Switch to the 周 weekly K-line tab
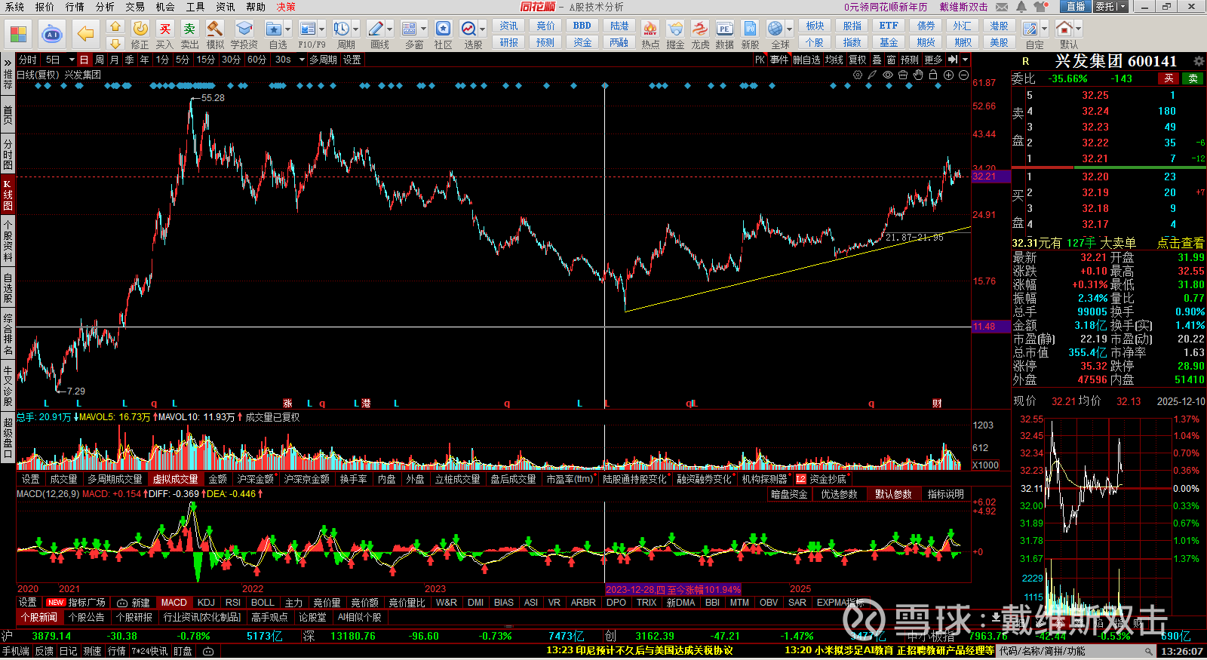This screenshot has height=660, width=1207. coord(100,60)
